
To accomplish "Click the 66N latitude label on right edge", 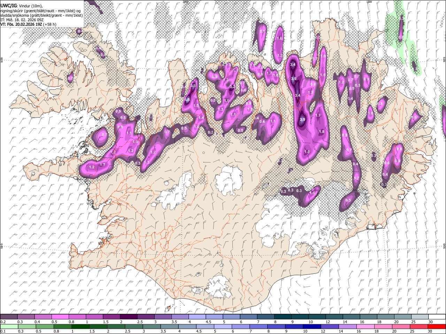I will (x=444, y=60).
